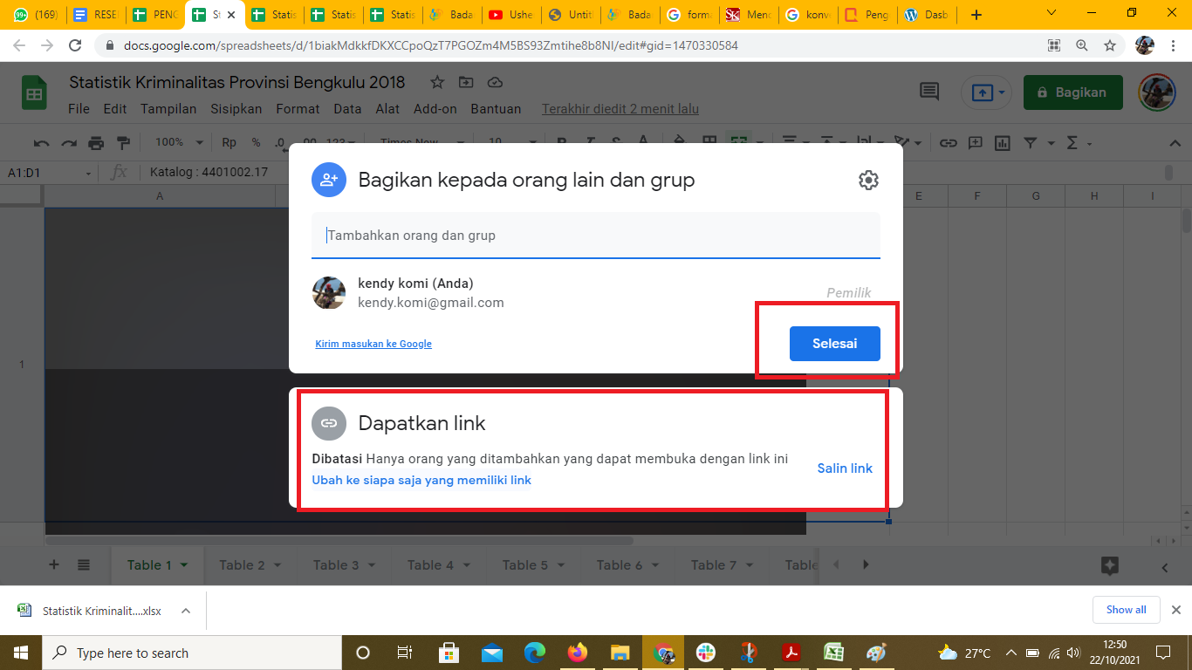Select the Paint format roller icon
Image resolution: width=1192 pixels, height=670 pixels.
click(123, 143)
